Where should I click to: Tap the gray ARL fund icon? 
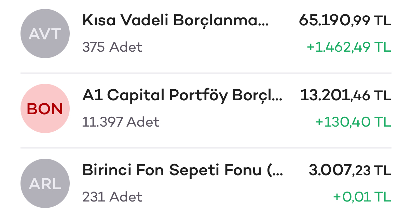[x=45, y=184]
